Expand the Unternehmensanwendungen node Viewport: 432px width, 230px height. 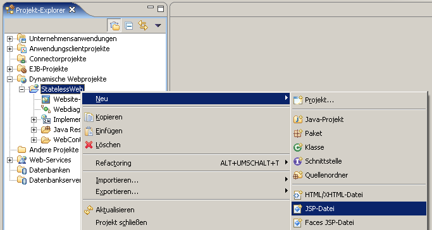click(x=9, y=39)
